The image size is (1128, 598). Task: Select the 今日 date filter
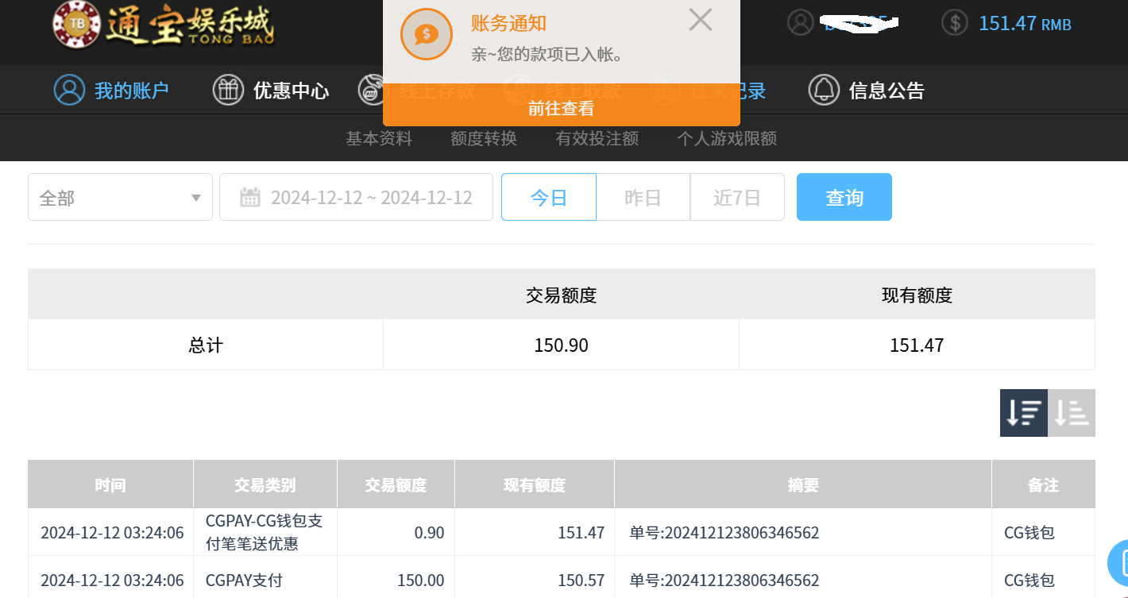548,196
